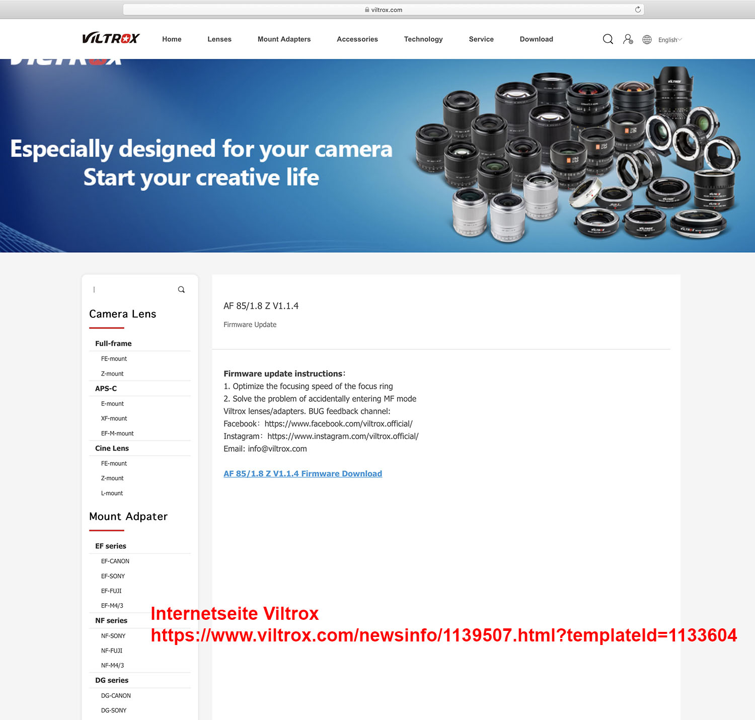The width and height of the screenshot is (755, 720).
Task: Open the Download menu
Action: point(536,39)
